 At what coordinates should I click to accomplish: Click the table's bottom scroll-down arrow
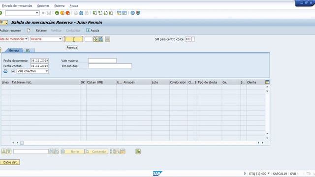coord(267,138)
